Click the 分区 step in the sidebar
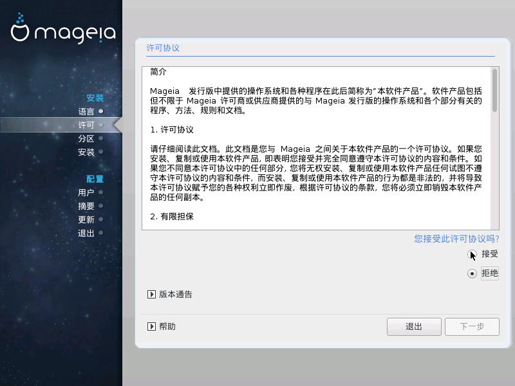 (86, 138)
